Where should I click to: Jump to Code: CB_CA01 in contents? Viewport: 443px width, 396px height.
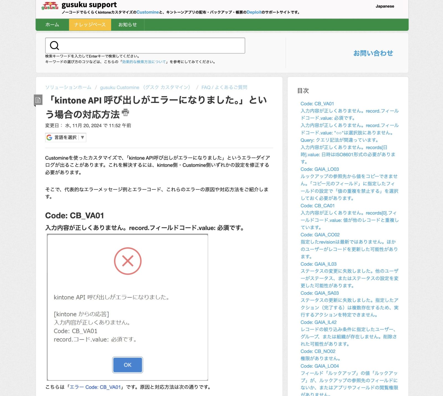(318, 206)
